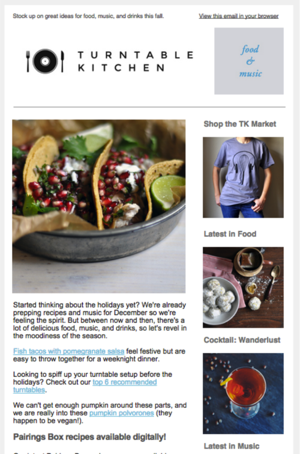
Task: Open the polvorones cookies photo
Action: [243, 287]
